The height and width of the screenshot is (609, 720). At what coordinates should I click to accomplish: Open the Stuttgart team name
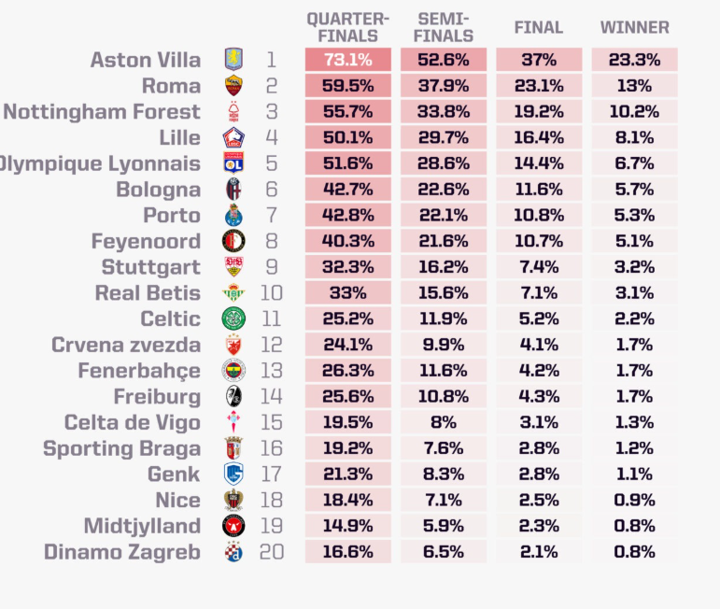[151, 267]
